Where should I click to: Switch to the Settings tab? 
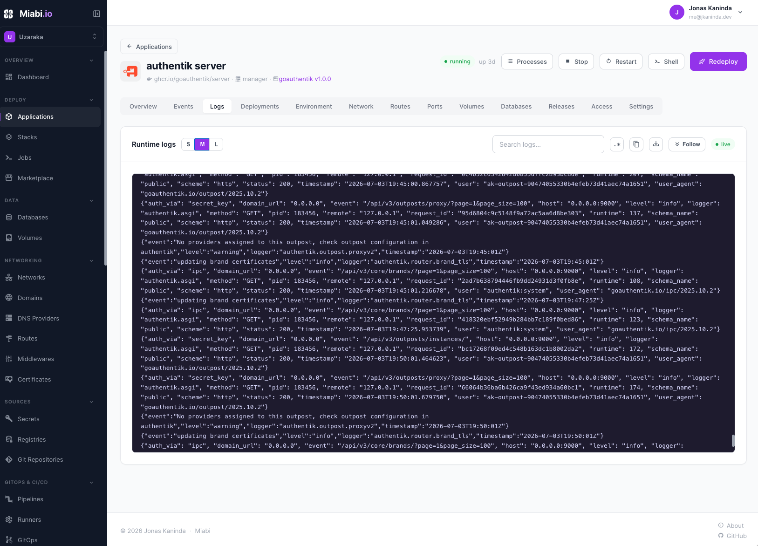coord(641,107)
